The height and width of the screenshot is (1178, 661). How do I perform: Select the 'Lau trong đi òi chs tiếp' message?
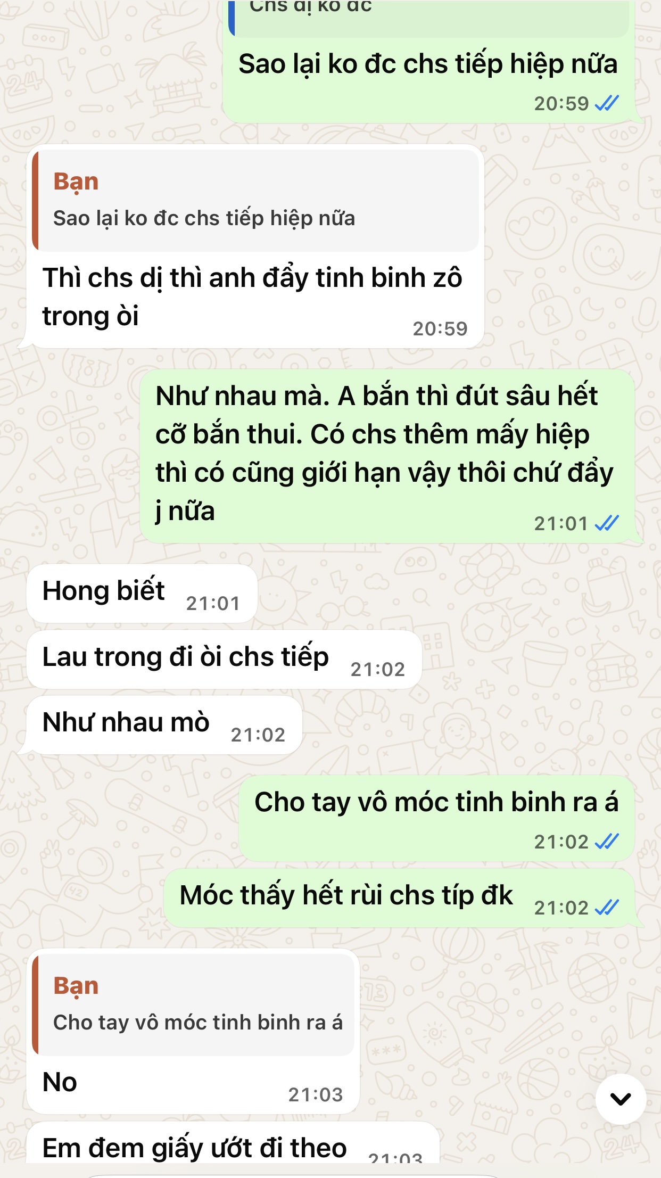tap(224, 660)
